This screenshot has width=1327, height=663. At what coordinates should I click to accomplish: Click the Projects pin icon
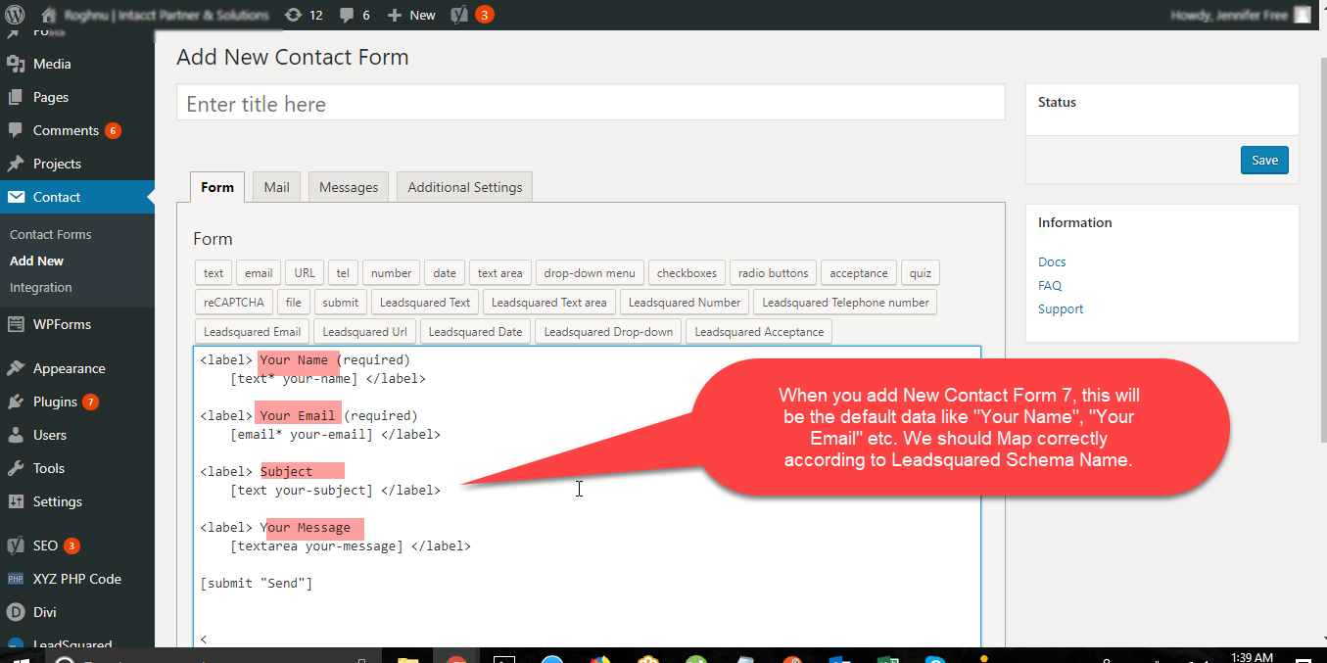[15, 164]
